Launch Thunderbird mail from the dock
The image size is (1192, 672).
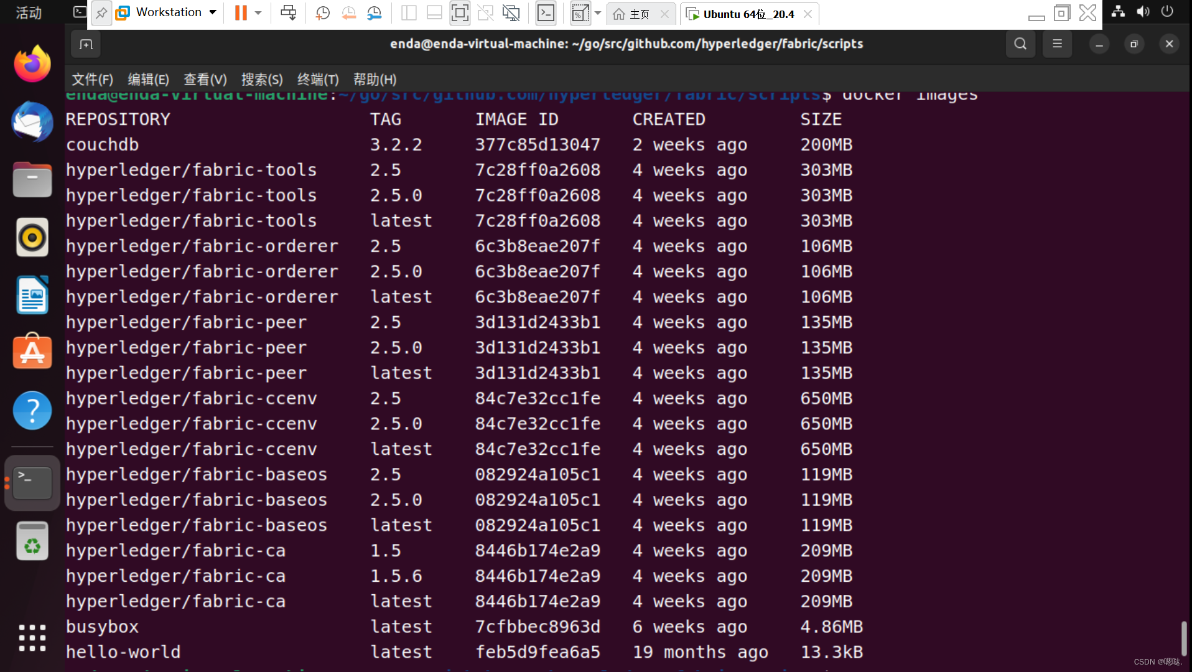32,121
